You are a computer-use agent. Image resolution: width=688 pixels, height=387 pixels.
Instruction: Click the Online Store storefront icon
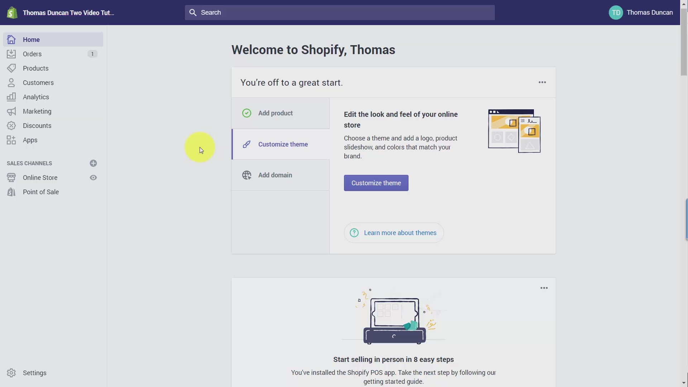click(11, 177)
